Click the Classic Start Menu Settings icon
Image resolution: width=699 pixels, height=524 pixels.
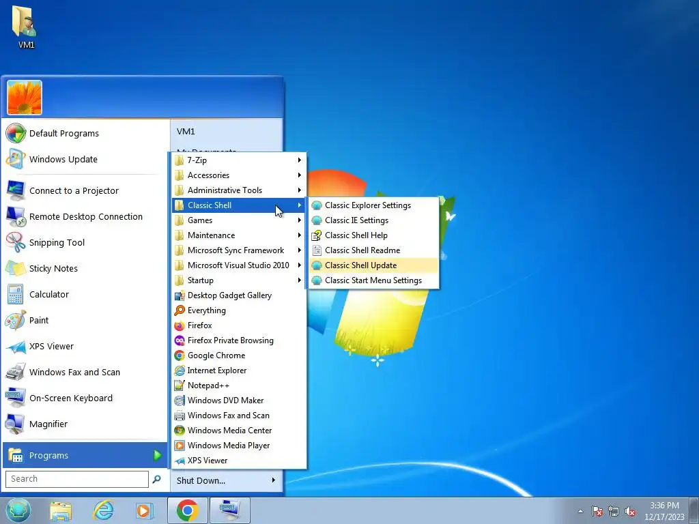(317, 280)
